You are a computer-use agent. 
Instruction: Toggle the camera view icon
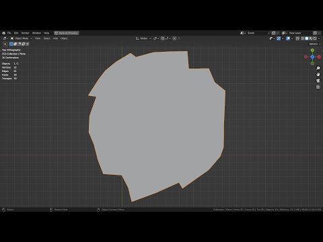(318, 81)
